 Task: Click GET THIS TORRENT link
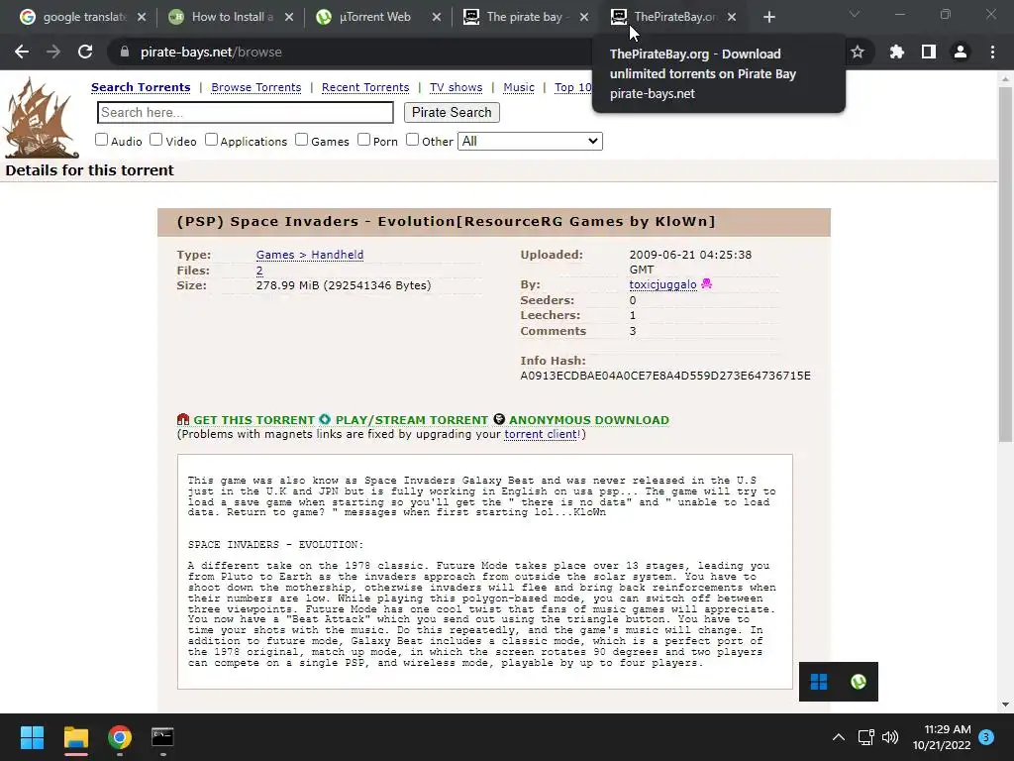pos(253,420)
